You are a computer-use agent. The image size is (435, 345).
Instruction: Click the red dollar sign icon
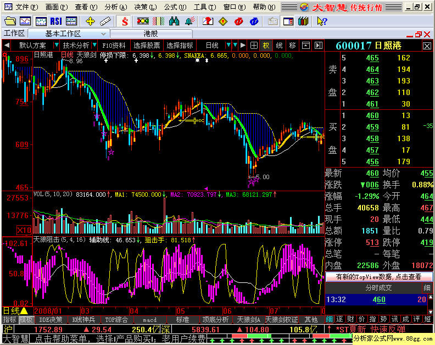pos(125,21)
